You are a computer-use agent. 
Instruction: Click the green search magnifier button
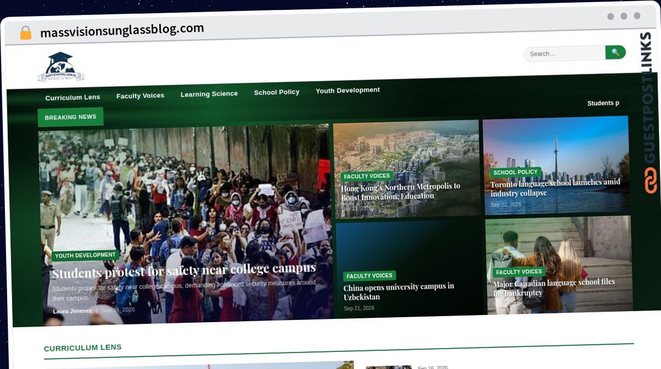pyautogui.click(x=615, y=52)
